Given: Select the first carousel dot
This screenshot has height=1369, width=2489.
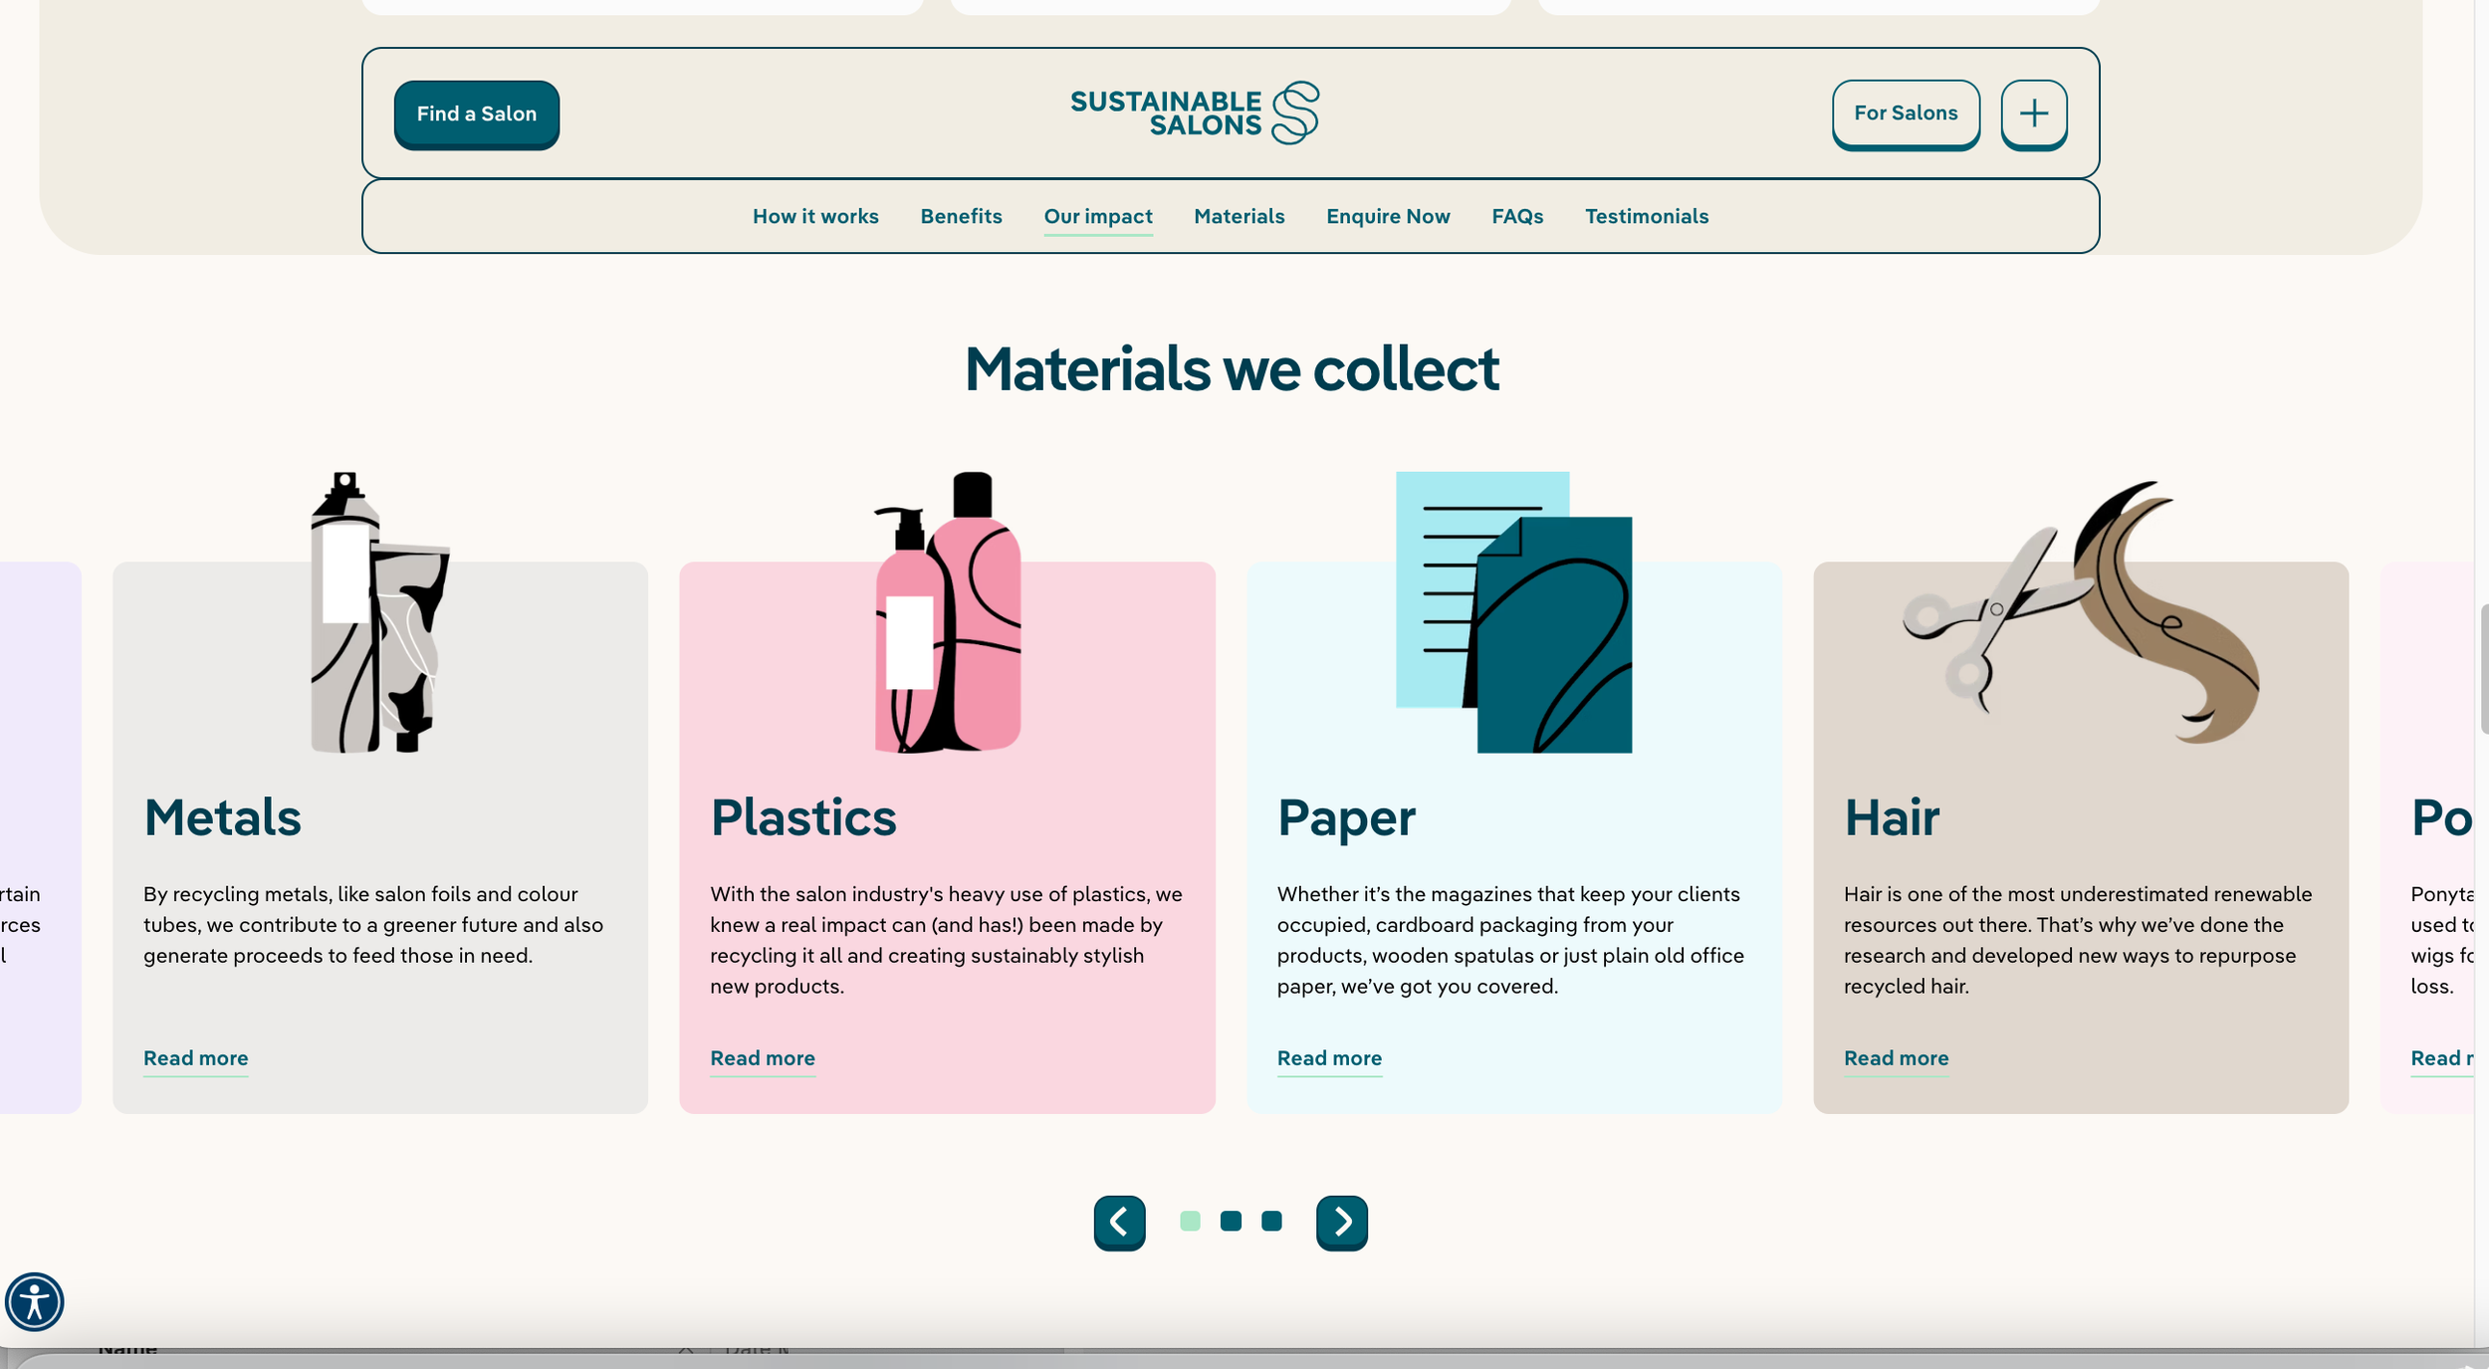Looking at the screenshot, I should (x=1190, y=1221).
